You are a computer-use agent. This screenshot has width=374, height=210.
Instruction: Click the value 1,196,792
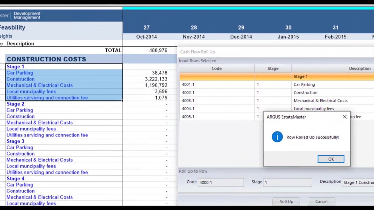pos(156,85)
